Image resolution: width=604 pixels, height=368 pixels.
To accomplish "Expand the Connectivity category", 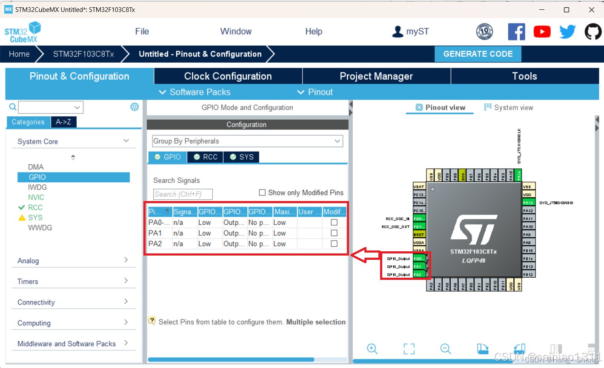I will [x=126, y=302].
